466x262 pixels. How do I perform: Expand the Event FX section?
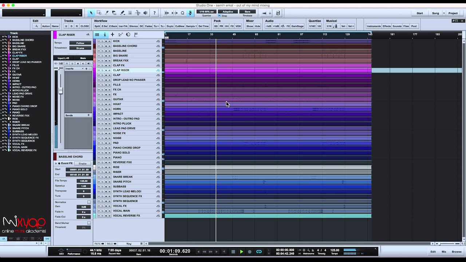(56, 163)
